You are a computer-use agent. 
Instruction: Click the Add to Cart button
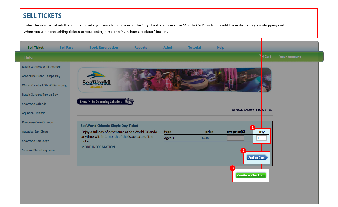[257, 158]
